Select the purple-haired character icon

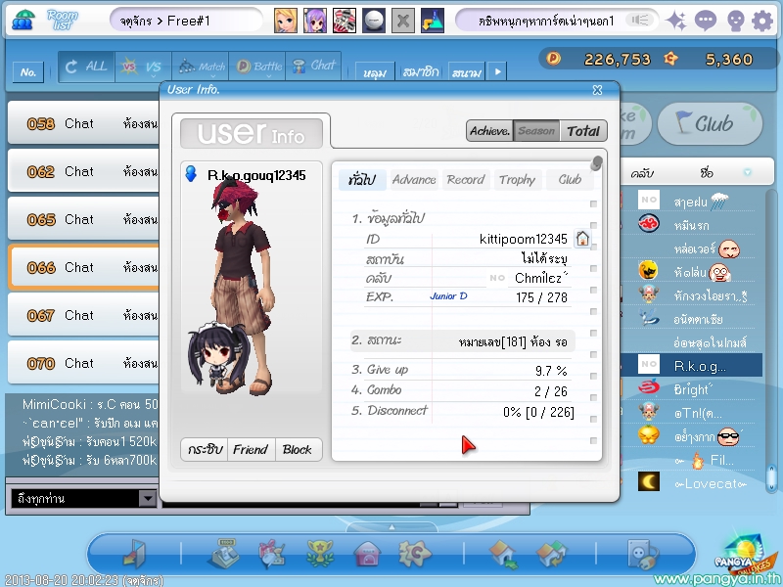point(315,21)
